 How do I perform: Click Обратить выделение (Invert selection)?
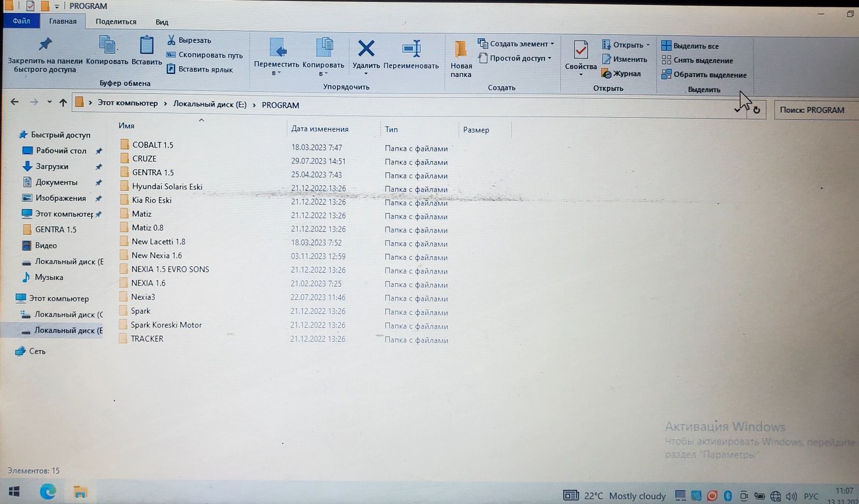[x=704, y=75]
